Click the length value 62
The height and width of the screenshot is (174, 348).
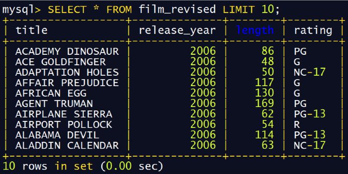point(268,114)
